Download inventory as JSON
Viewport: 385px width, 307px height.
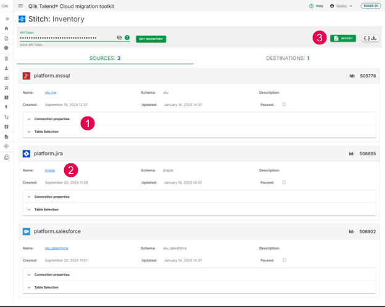click(x=370, y=38)
